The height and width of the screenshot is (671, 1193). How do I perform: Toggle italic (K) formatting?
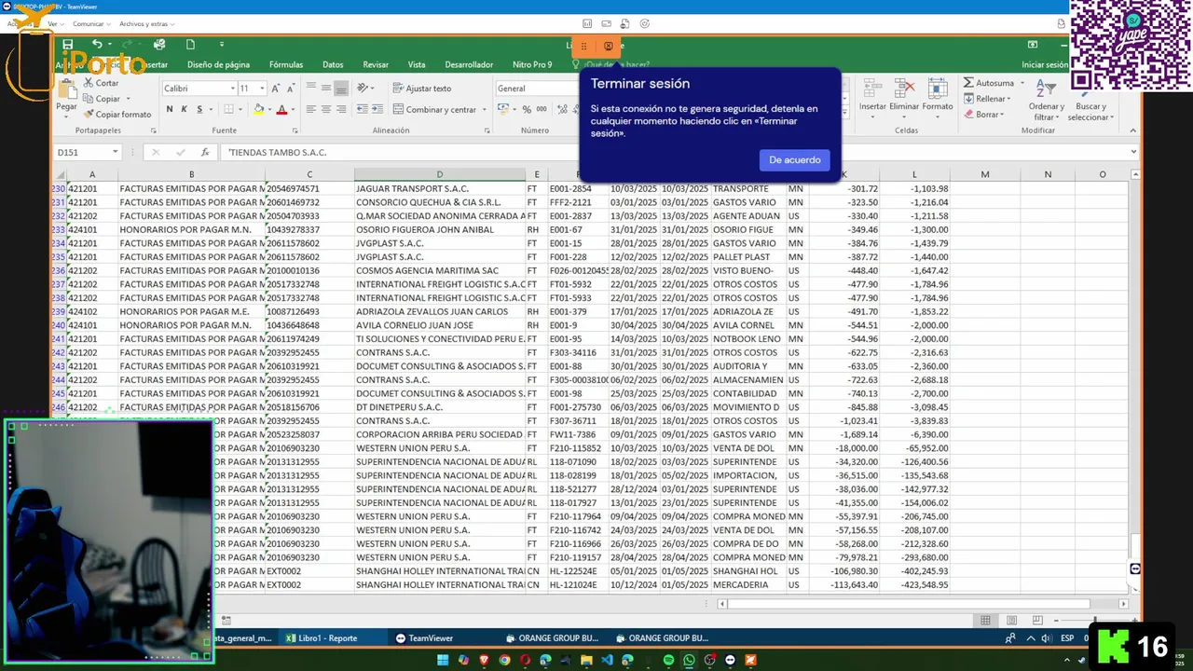pos(185,109)
